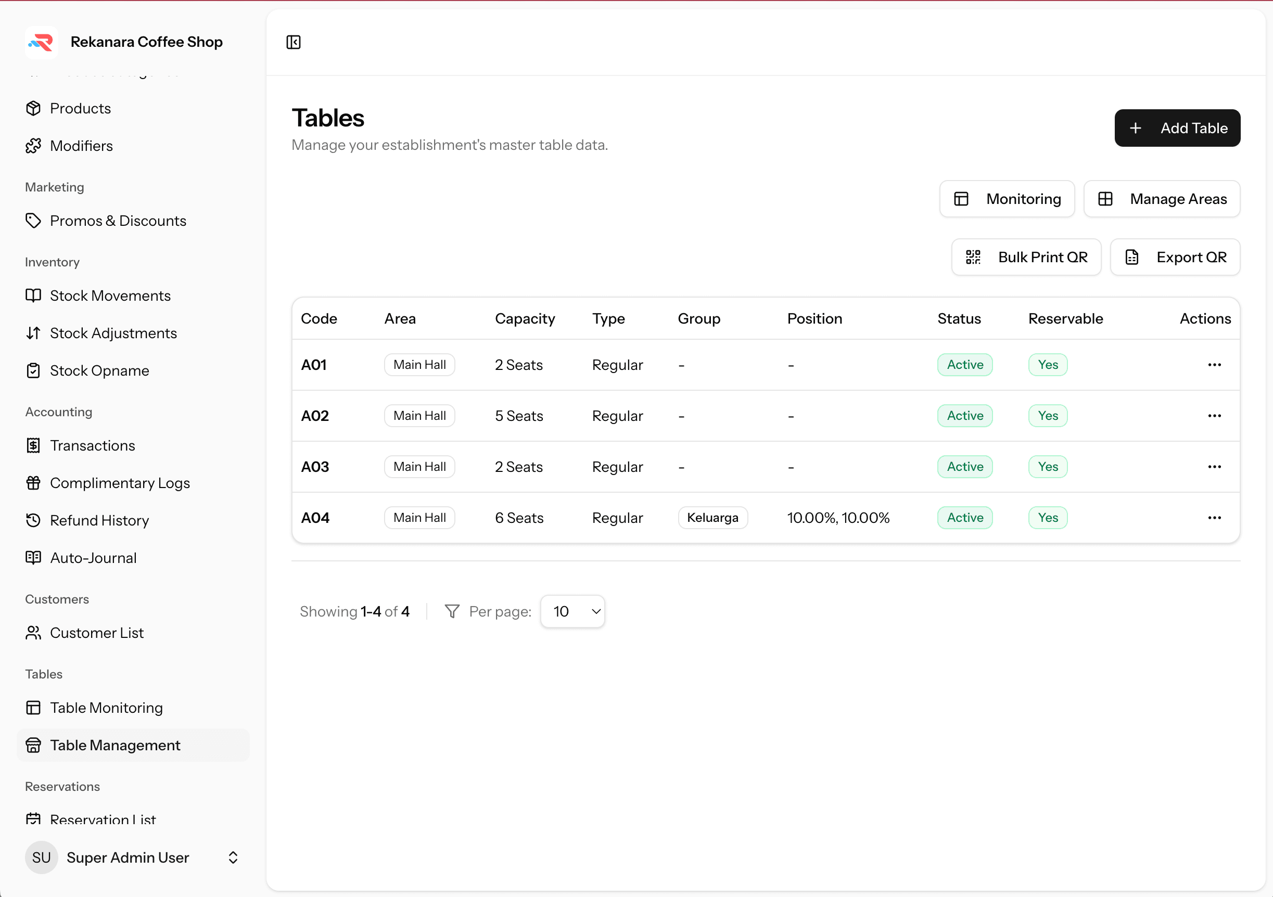The width and height of the screenshot is (1273, 897).
Task: Open actions menu for table A04
Action: [1214, 518]
